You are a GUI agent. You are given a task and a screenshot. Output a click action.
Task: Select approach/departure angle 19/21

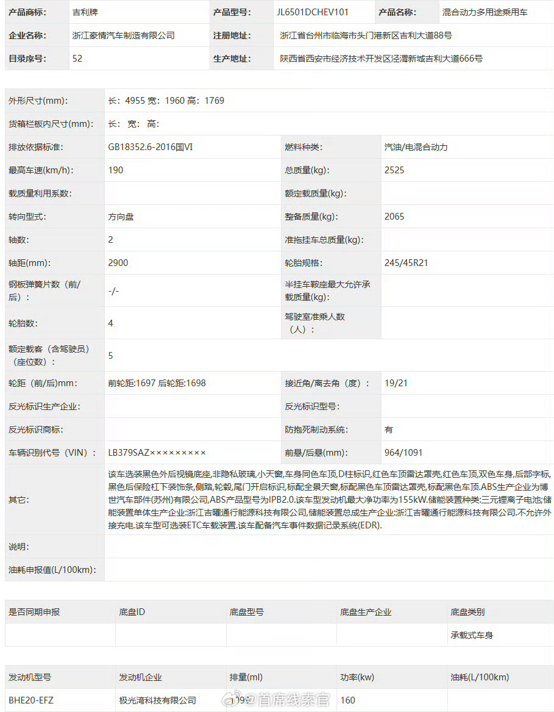(396, 383)
